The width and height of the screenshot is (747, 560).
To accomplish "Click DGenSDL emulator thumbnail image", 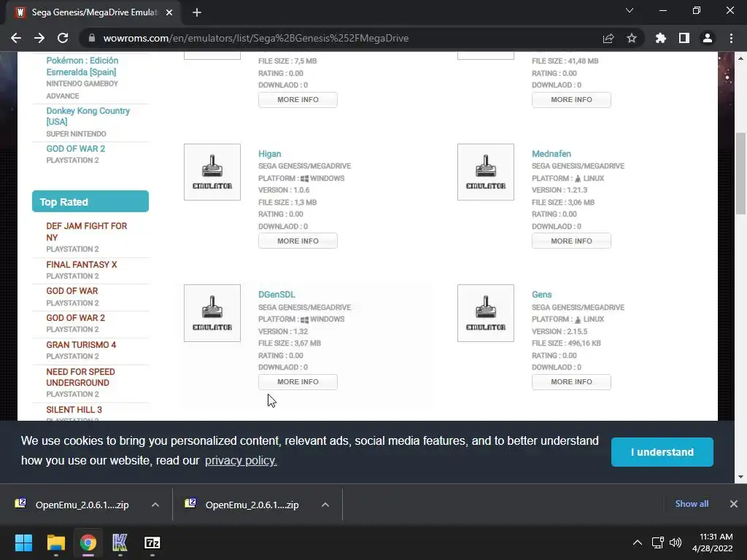I will 212,313.
